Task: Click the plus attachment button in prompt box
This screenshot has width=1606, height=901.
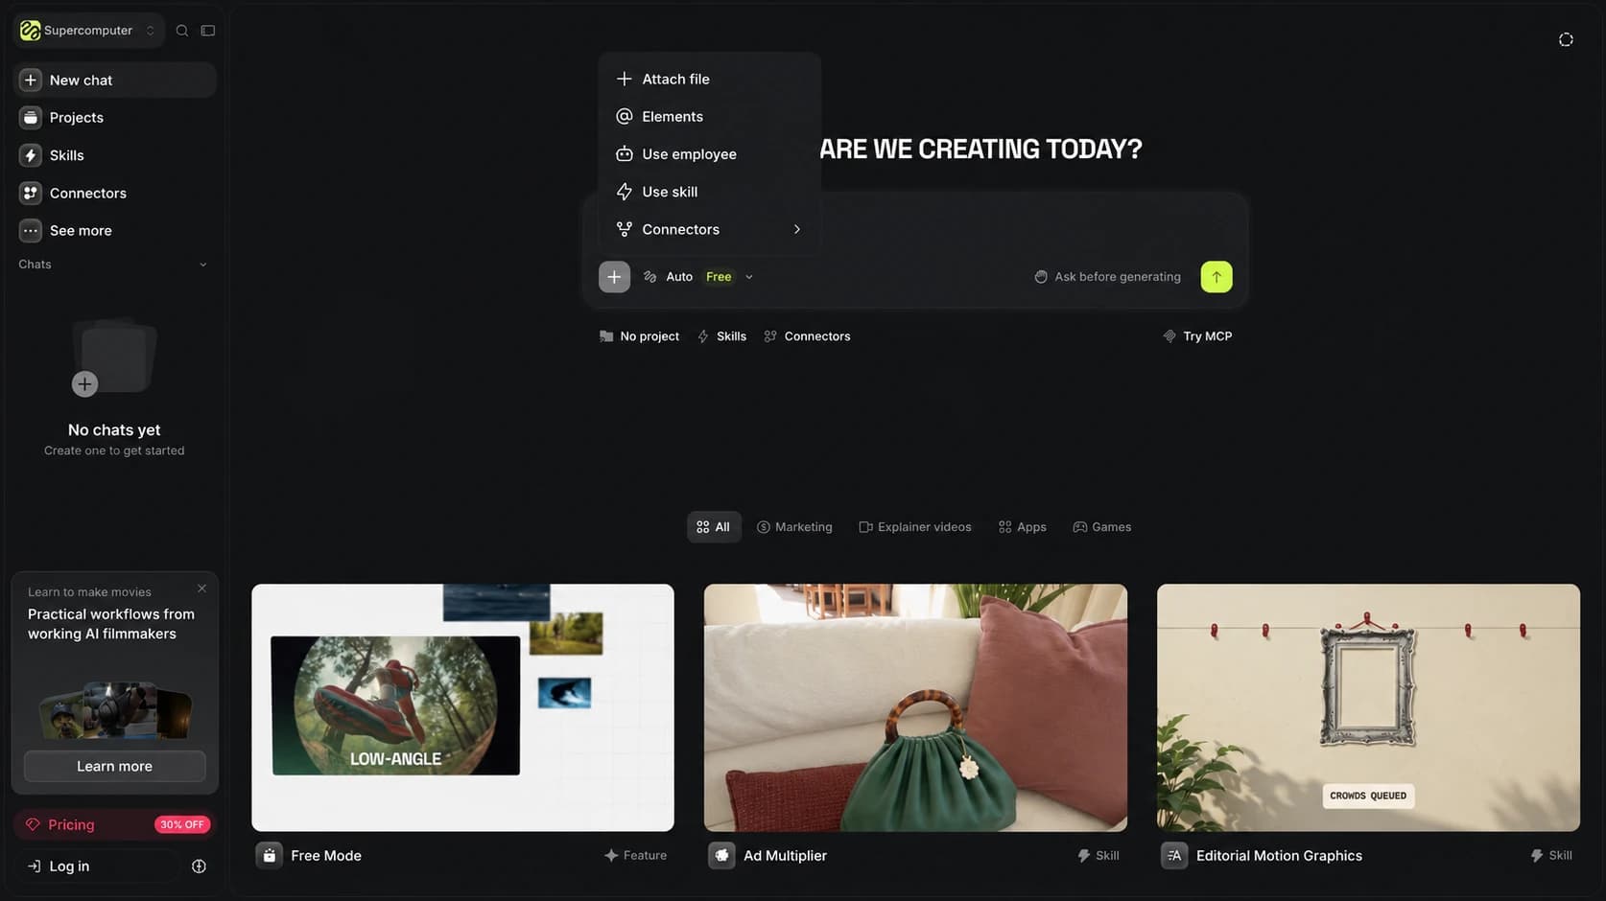Action: [x=614, y=277]
